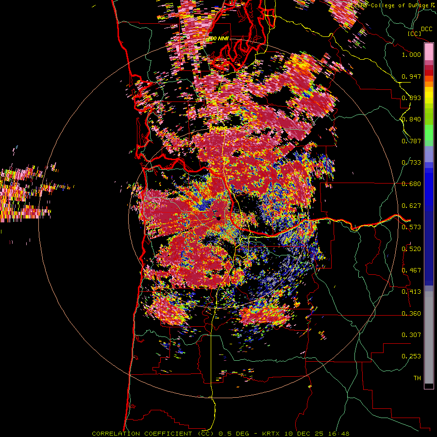Click the KRTX radar site black dot
The height and width of the screenshot is (437, 437).
coord(218,218)
